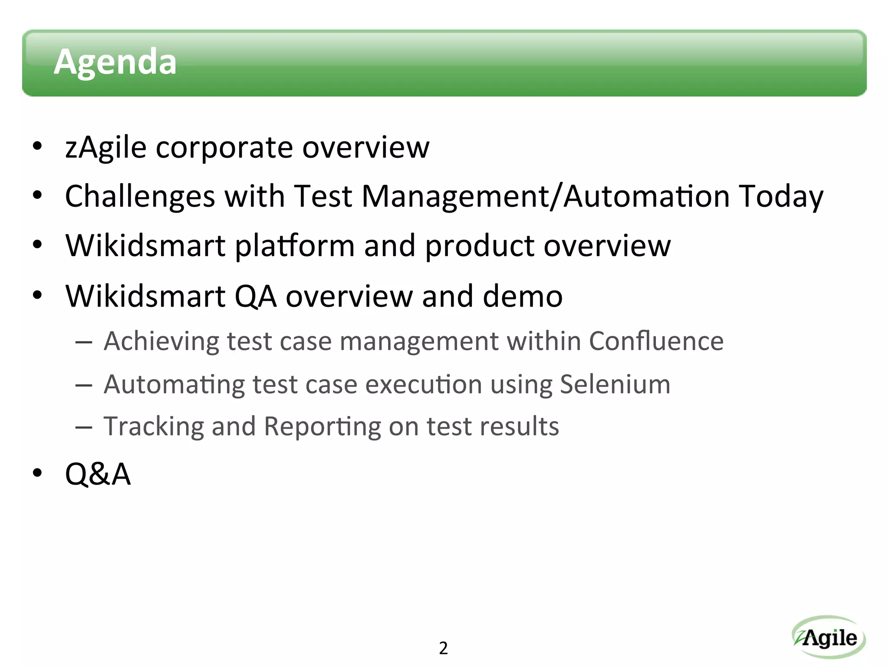Click "Achieving test case management within Confluence"
The height and width of the screenshot is (667, 889).
(x=413, y=341)
